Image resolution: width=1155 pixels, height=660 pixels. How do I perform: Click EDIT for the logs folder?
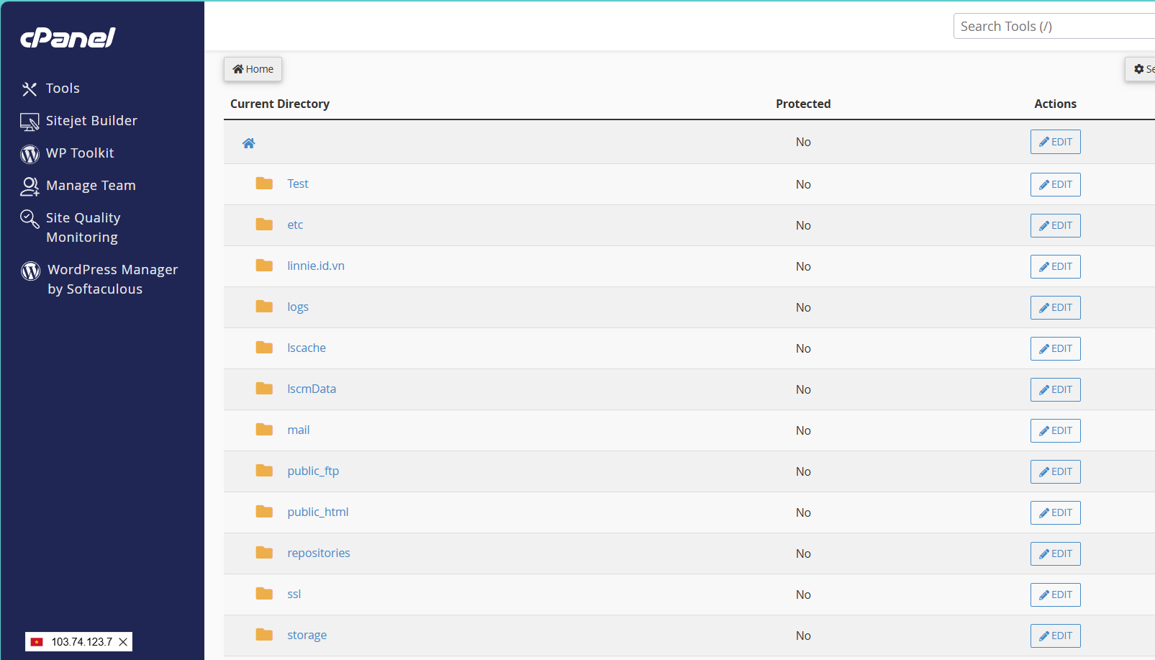pyautogui.click(x=1055, y=307)
